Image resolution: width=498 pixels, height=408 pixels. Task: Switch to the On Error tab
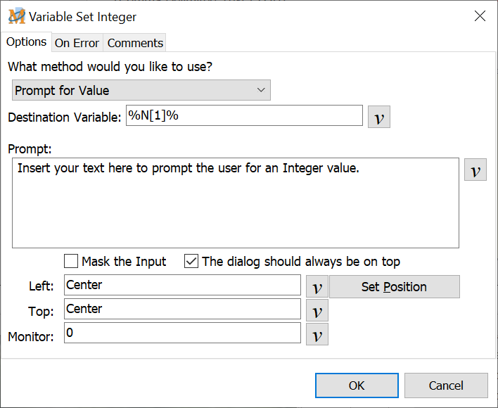pos(77,43)
